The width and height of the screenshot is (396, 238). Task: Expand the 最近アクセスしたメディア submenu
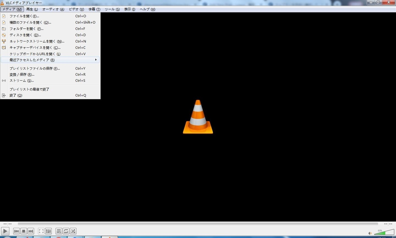50,60
